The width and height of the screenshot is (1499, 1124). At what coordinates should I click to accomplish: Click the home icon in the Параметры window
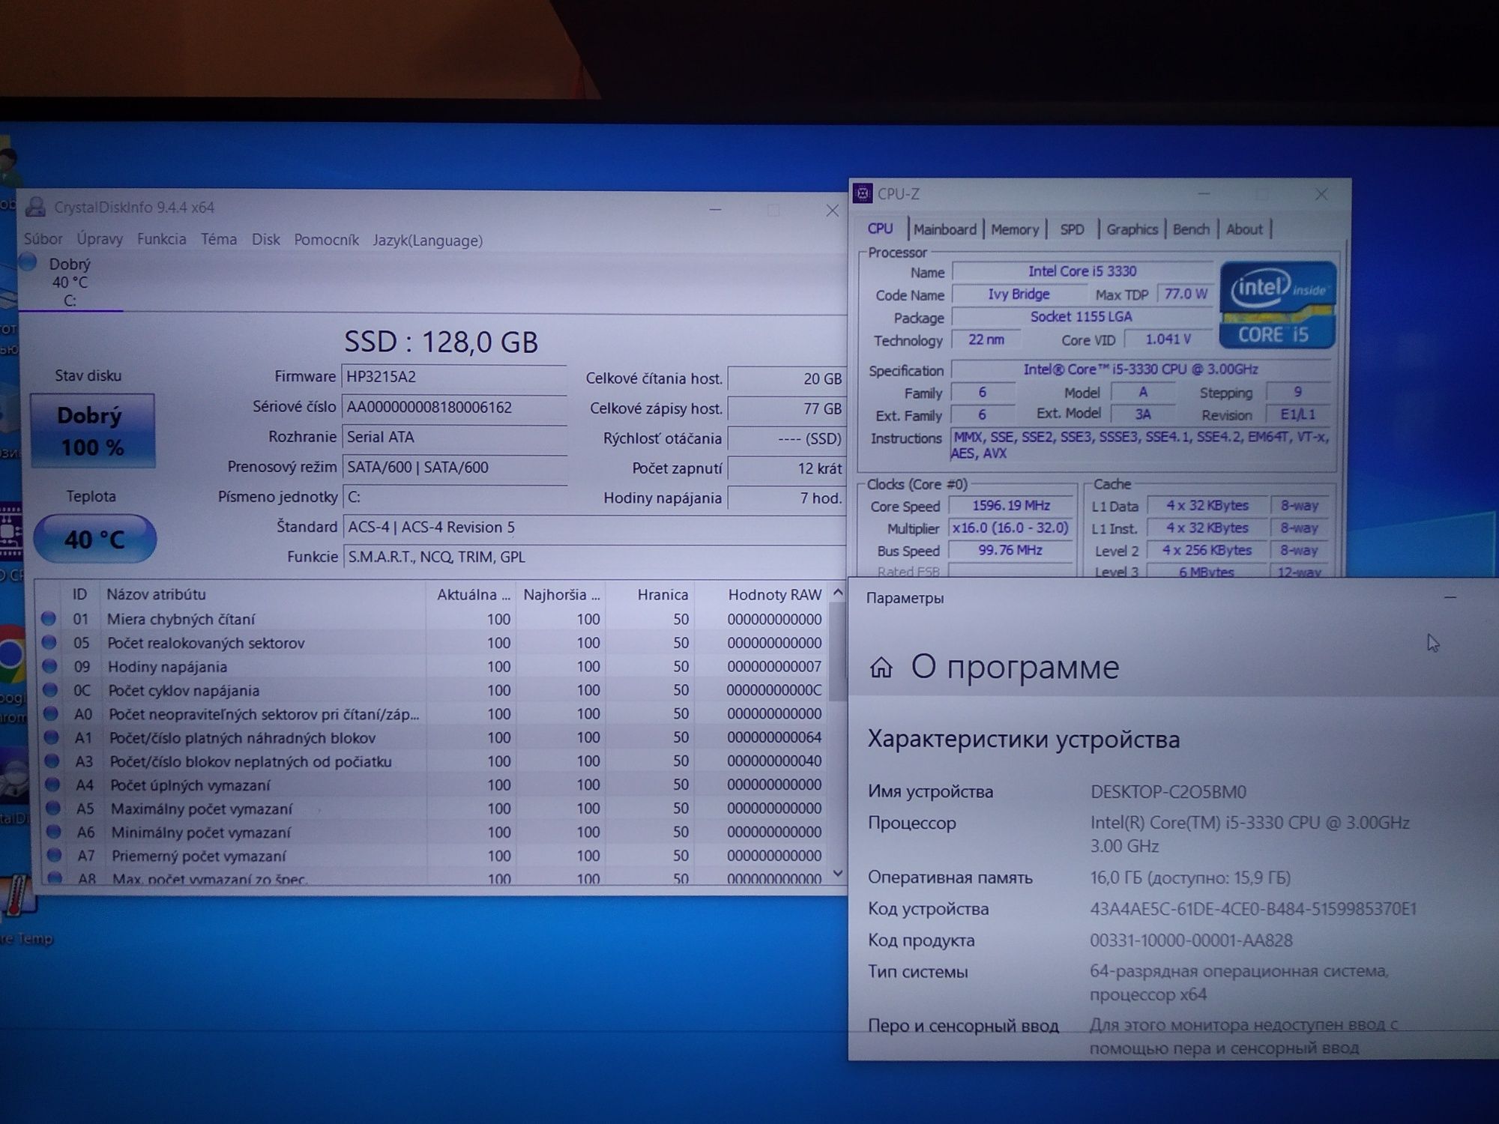(x=881, y=667)
